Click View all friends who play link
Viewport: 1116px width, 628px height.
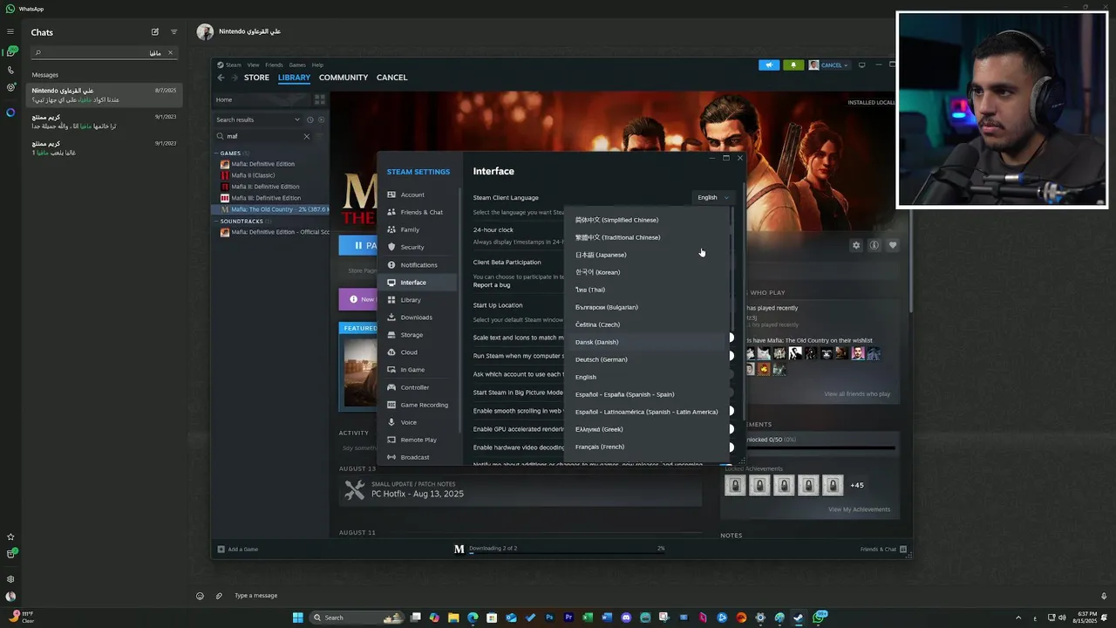click(857, 394)
